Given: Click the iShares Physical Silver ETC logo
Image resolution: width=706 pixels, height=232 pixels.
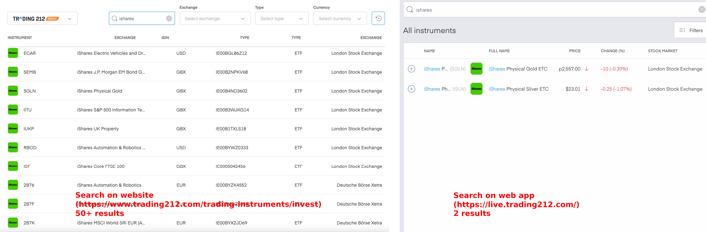Looking at the screenshot, I should pos(476,89).
